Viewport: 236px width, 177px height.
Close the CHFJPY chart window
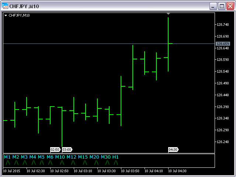pyautogui.click(x=230, y=6)
